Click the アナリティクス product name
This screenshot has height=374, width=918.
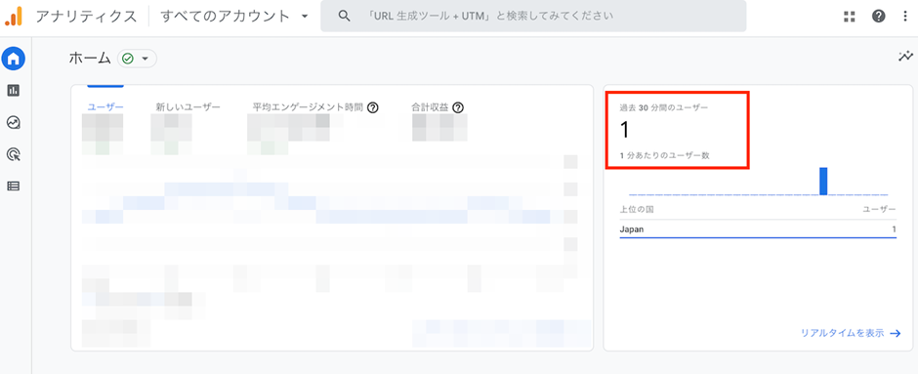pos(86,16)
